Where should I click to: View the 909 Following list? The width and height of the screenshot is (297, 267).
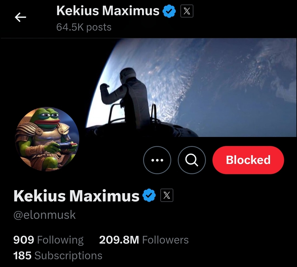click(x=48, y=240)
